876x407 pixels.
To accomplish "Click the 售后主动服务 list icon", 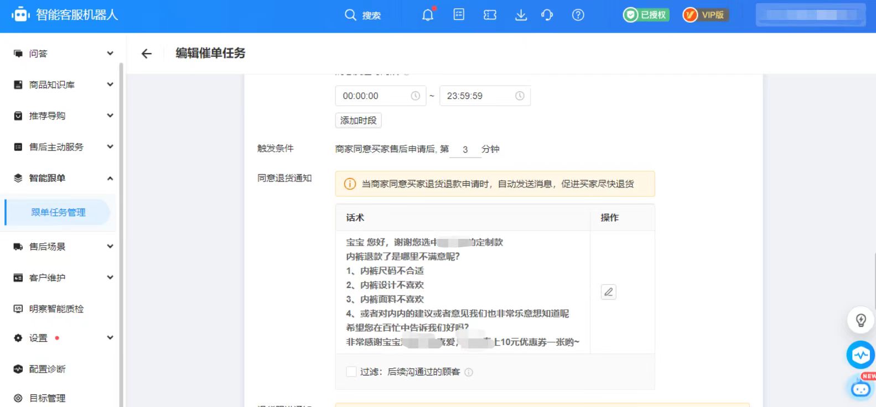I will 18,147.
